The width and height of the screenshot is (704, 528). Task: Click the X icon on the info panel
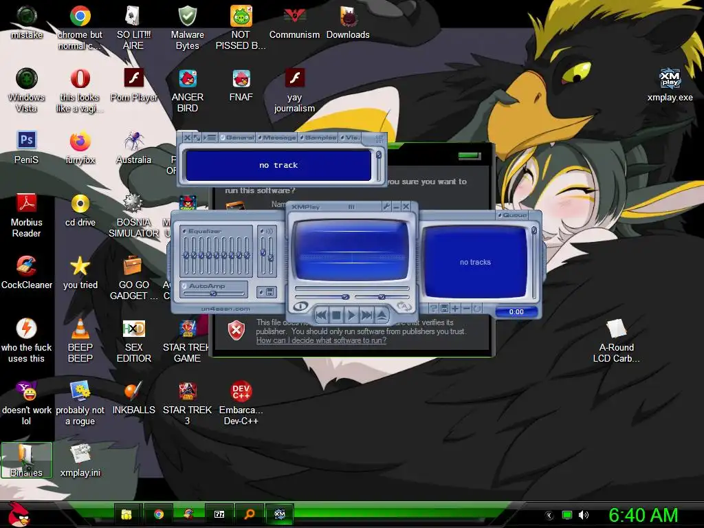187,137
